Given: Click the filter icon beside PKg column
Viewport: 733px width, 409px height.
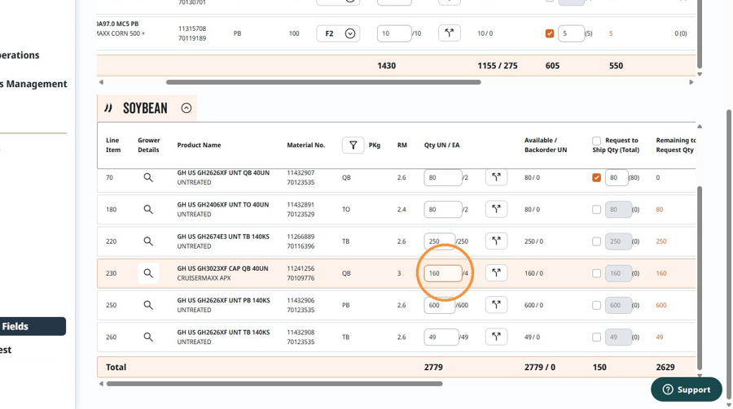Looking at the screenshot, I should coord(353,146).
